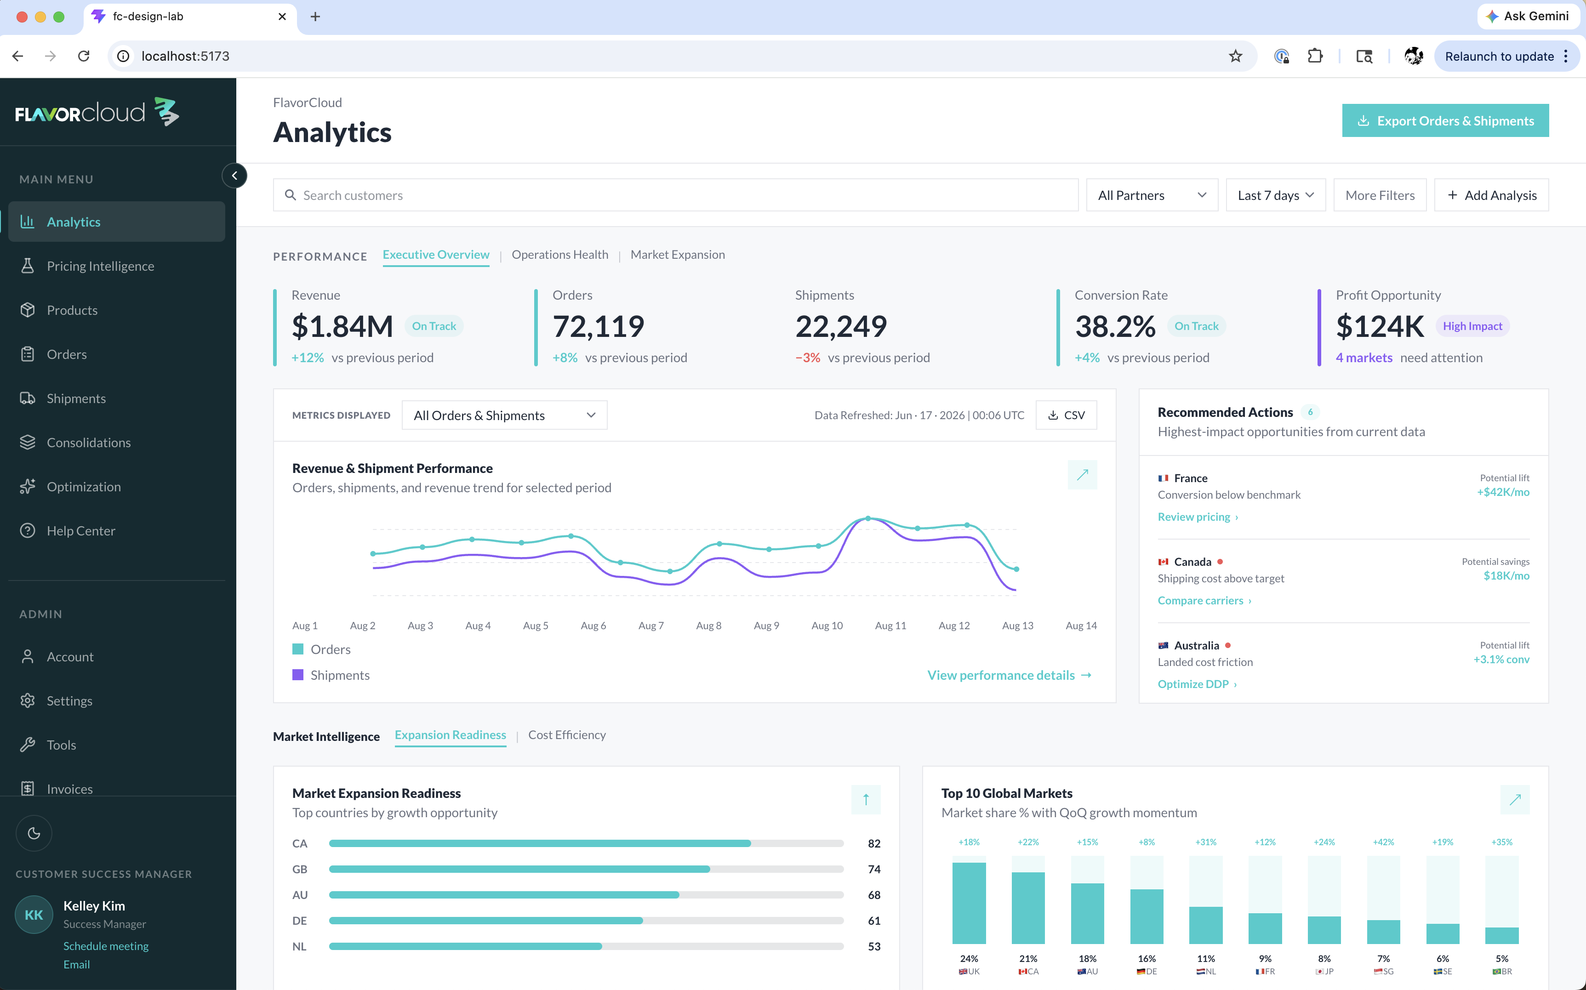
Task: Open Chrome profile avatar
Action: coord(1413,57)
